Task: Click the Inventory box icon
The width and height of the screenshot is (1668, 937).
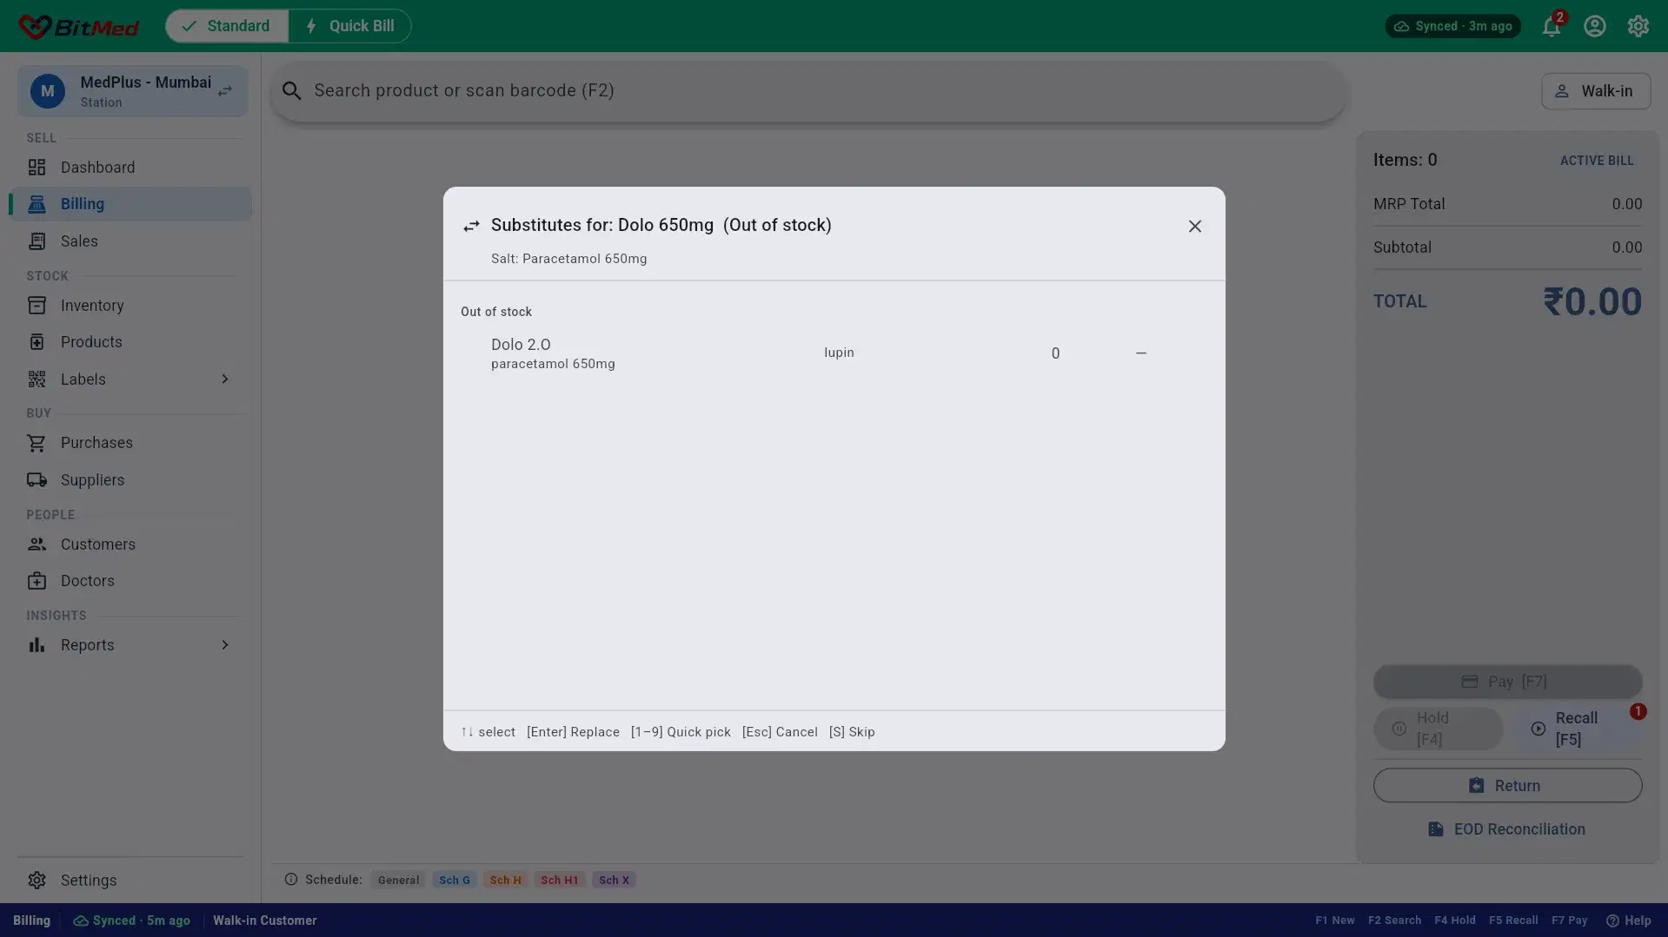Action: (37, 306)
